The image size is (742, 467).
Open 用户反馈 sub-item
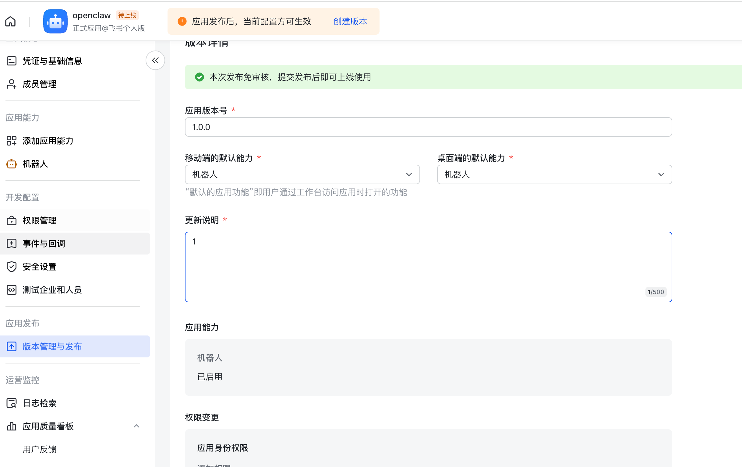(x=39, y=449)
